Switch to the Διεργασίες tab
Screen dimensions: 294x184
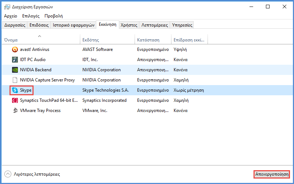click(x=15, y=25)
